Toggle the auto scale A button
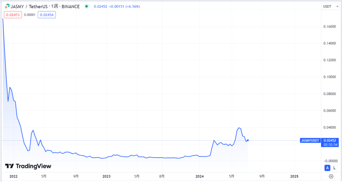 [327, 168]
